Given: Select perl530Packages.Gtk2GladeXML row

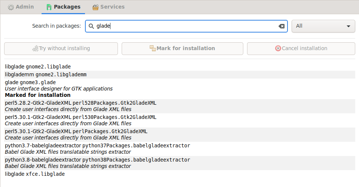Looking at the screenshot, I should [180, 120].
